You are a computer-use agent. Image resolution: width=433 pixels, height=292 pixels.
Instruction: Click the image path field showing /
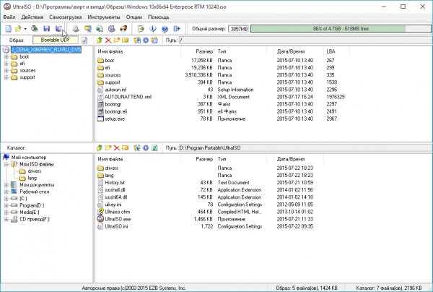click(305, 40)
